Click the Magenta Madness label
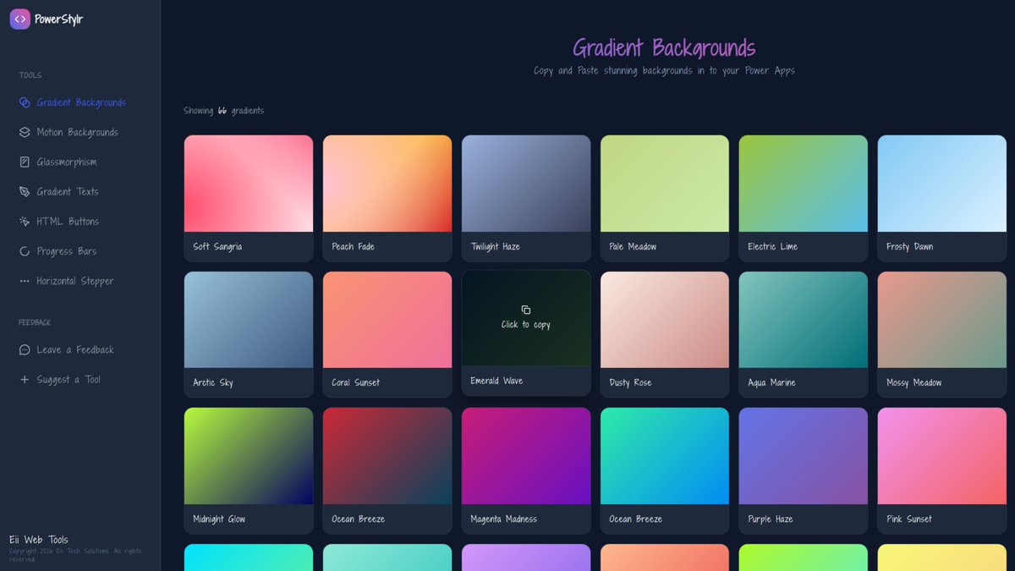The image size is (1015, 571). [x=503, y=519]
